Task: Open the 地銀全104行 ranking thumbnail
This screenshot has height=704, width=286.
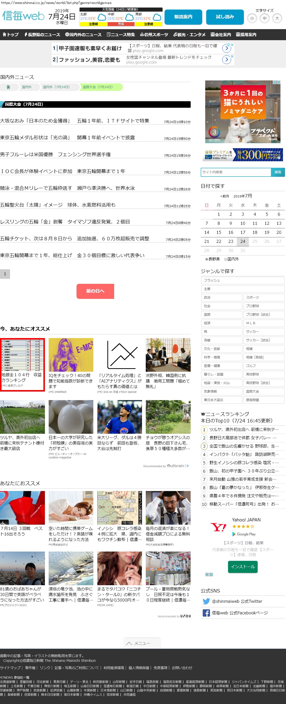Action: [x=22, y=355]
